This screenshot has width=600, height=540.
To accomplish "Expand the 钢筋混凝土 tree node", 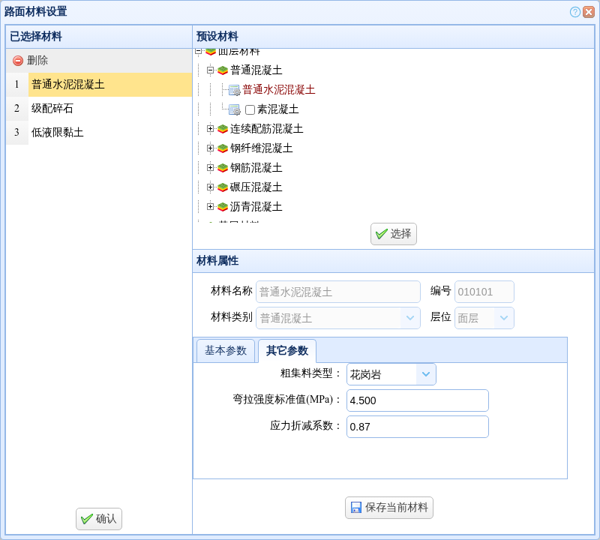I will click(x=210, y=168).
